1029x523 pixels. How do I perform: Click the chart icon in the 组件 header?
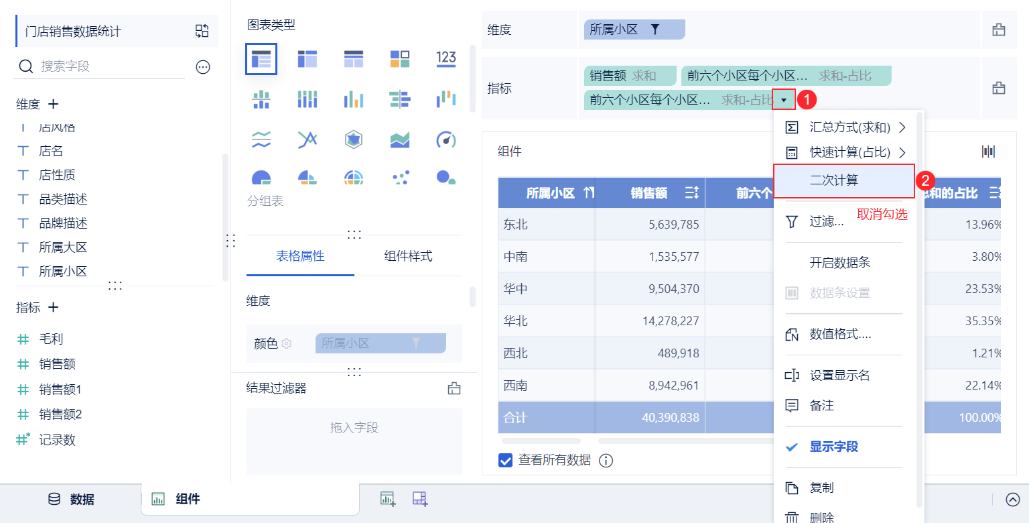(989, 152)
